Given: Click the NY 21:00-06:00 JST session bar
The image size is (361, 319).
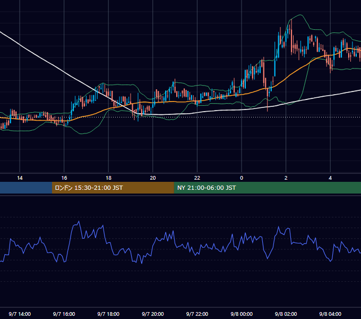Looking at the screenshot, I should (267, 188).
